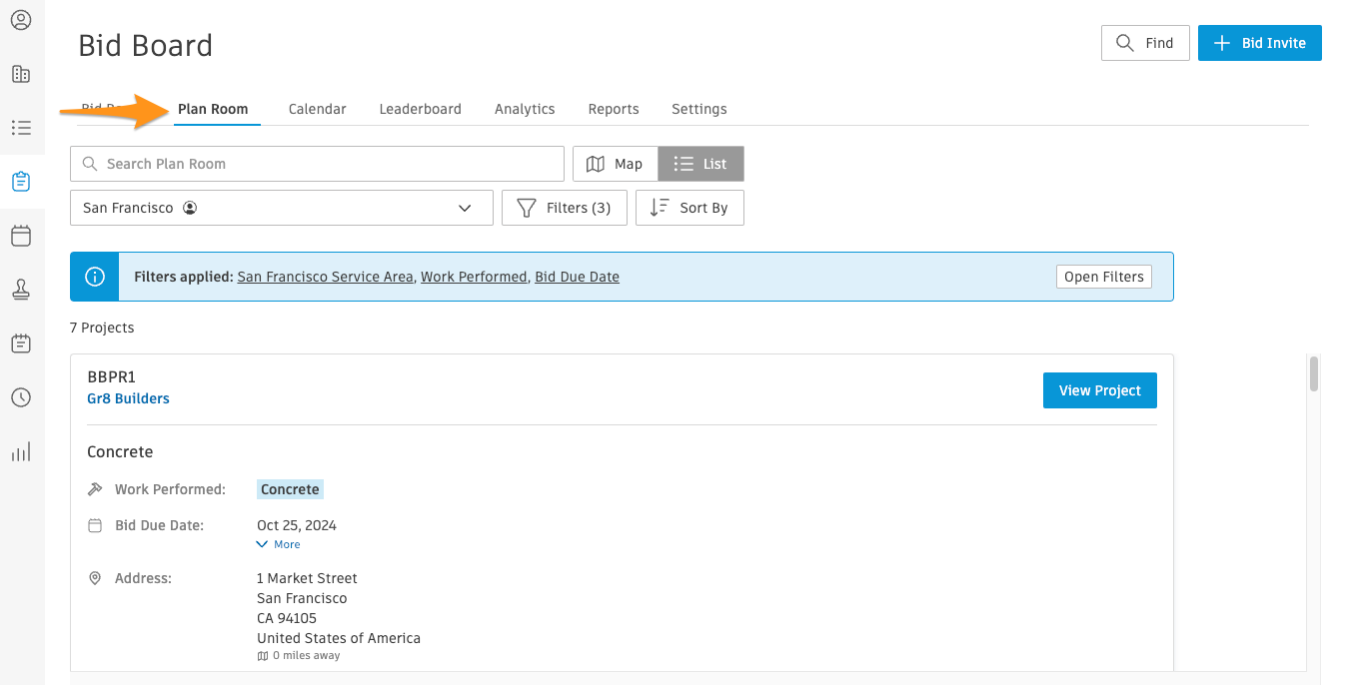Select the clipboard Bid Board icon in sidebar

[21, 181]
